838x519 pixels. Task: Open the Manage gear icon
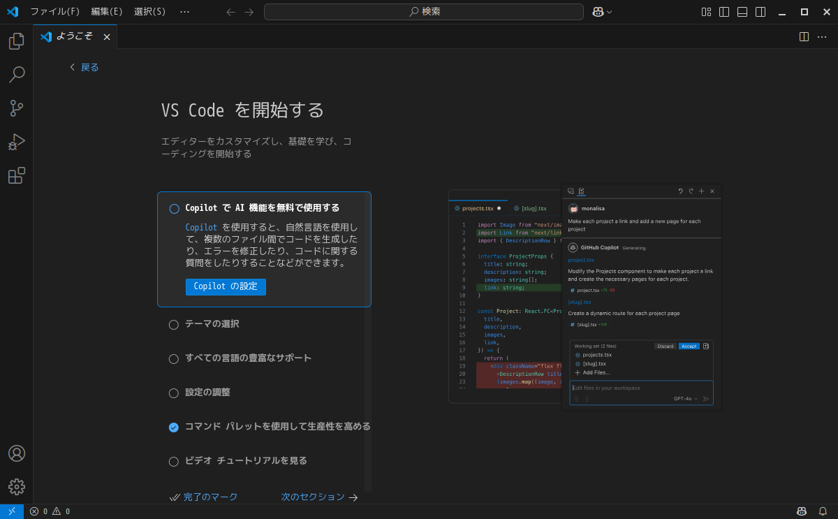tap(16, 487)
